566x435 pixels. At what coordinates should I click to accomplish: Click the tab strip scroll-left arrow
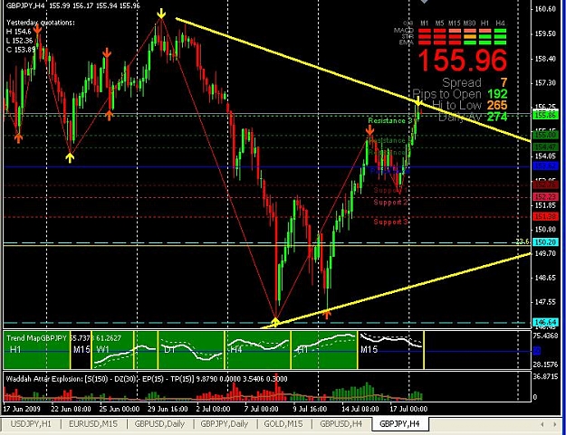(x=542, y=424)
